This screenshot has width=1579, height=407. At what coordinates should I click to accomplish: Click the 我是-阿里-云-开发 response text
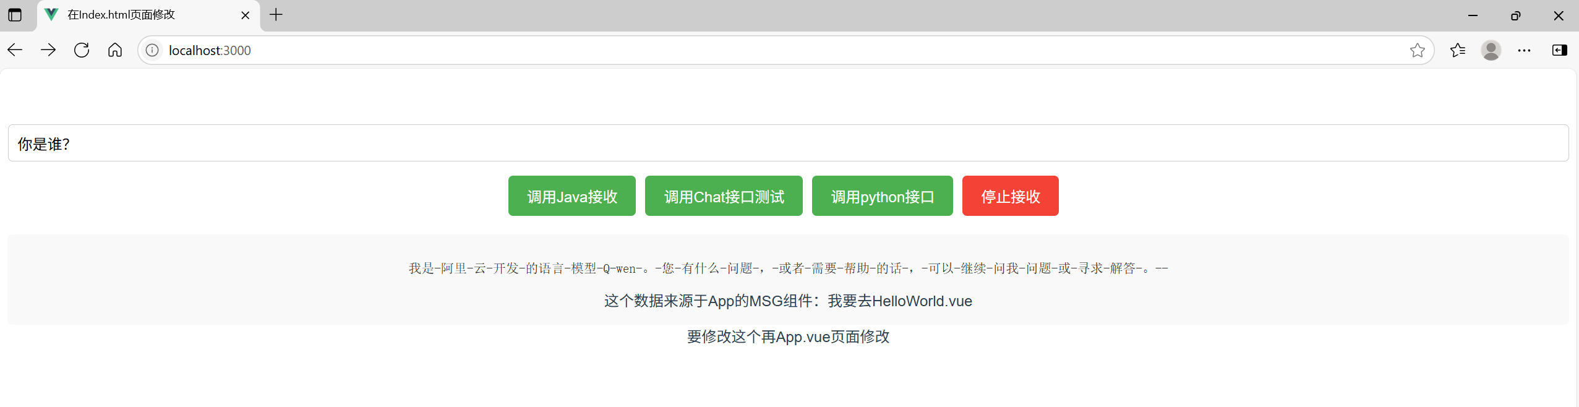(788, 268)
